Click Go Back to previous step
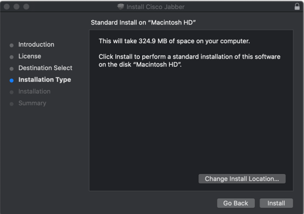304x214 pixels. (x=236, y=203)
